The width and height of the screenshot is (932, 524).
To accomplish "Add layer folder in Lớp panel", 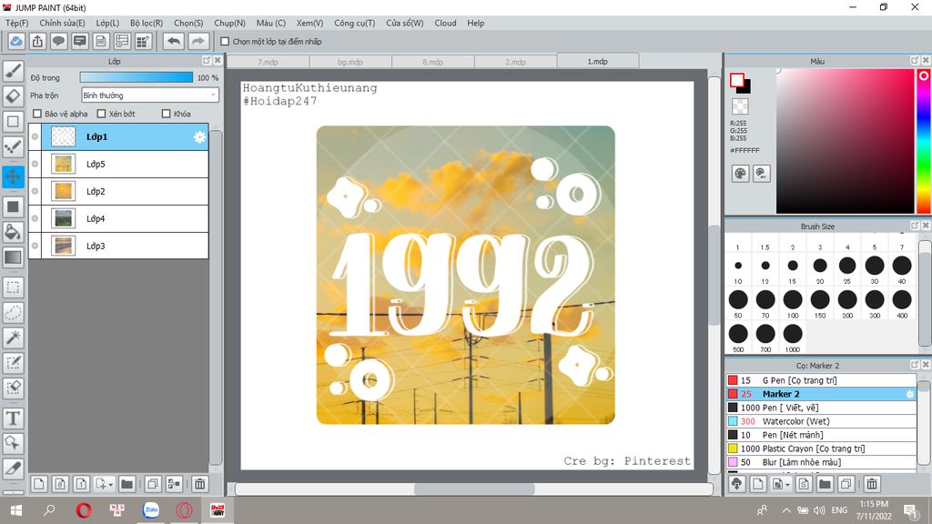I will click(x=127, y=484).
